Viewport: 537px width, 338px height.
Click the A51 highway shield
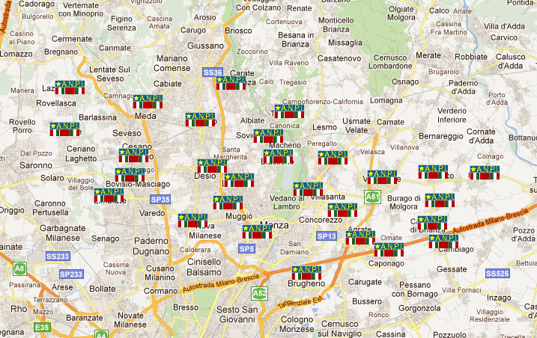pos(372,197)
